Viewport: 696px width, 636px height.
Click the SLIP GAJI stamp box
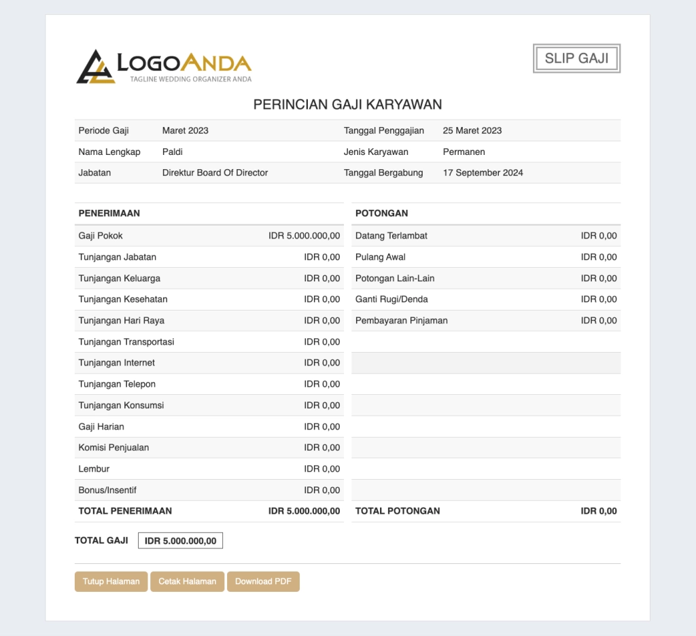[x=576, y=58]
